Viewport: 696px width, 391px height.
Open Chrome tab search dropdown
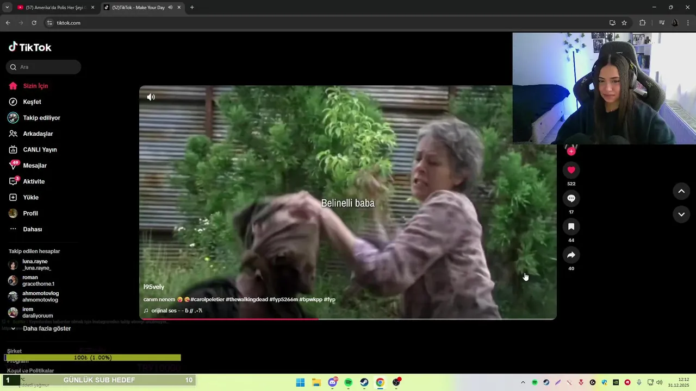pyautogui.click(x=7, y=8)
